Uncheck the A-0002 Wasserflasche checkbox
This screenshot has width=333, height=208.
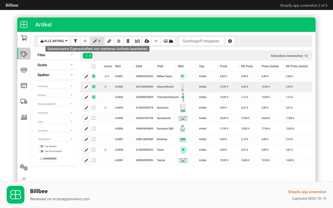pyautogui.click(x=94, y=87)
